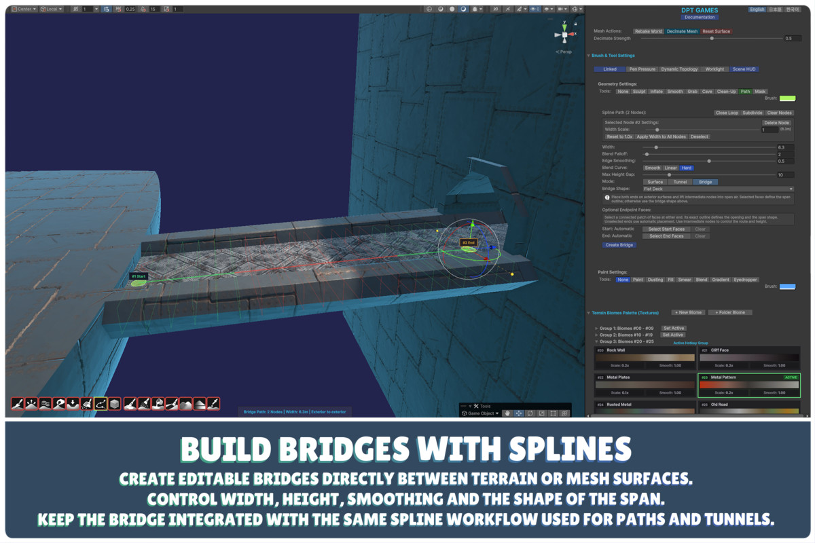Image resolution: width=815 pixels, height=543 pixels.
Task: Open the Bridge Shape Flat Deck dropdown
Action: (718, 189)
